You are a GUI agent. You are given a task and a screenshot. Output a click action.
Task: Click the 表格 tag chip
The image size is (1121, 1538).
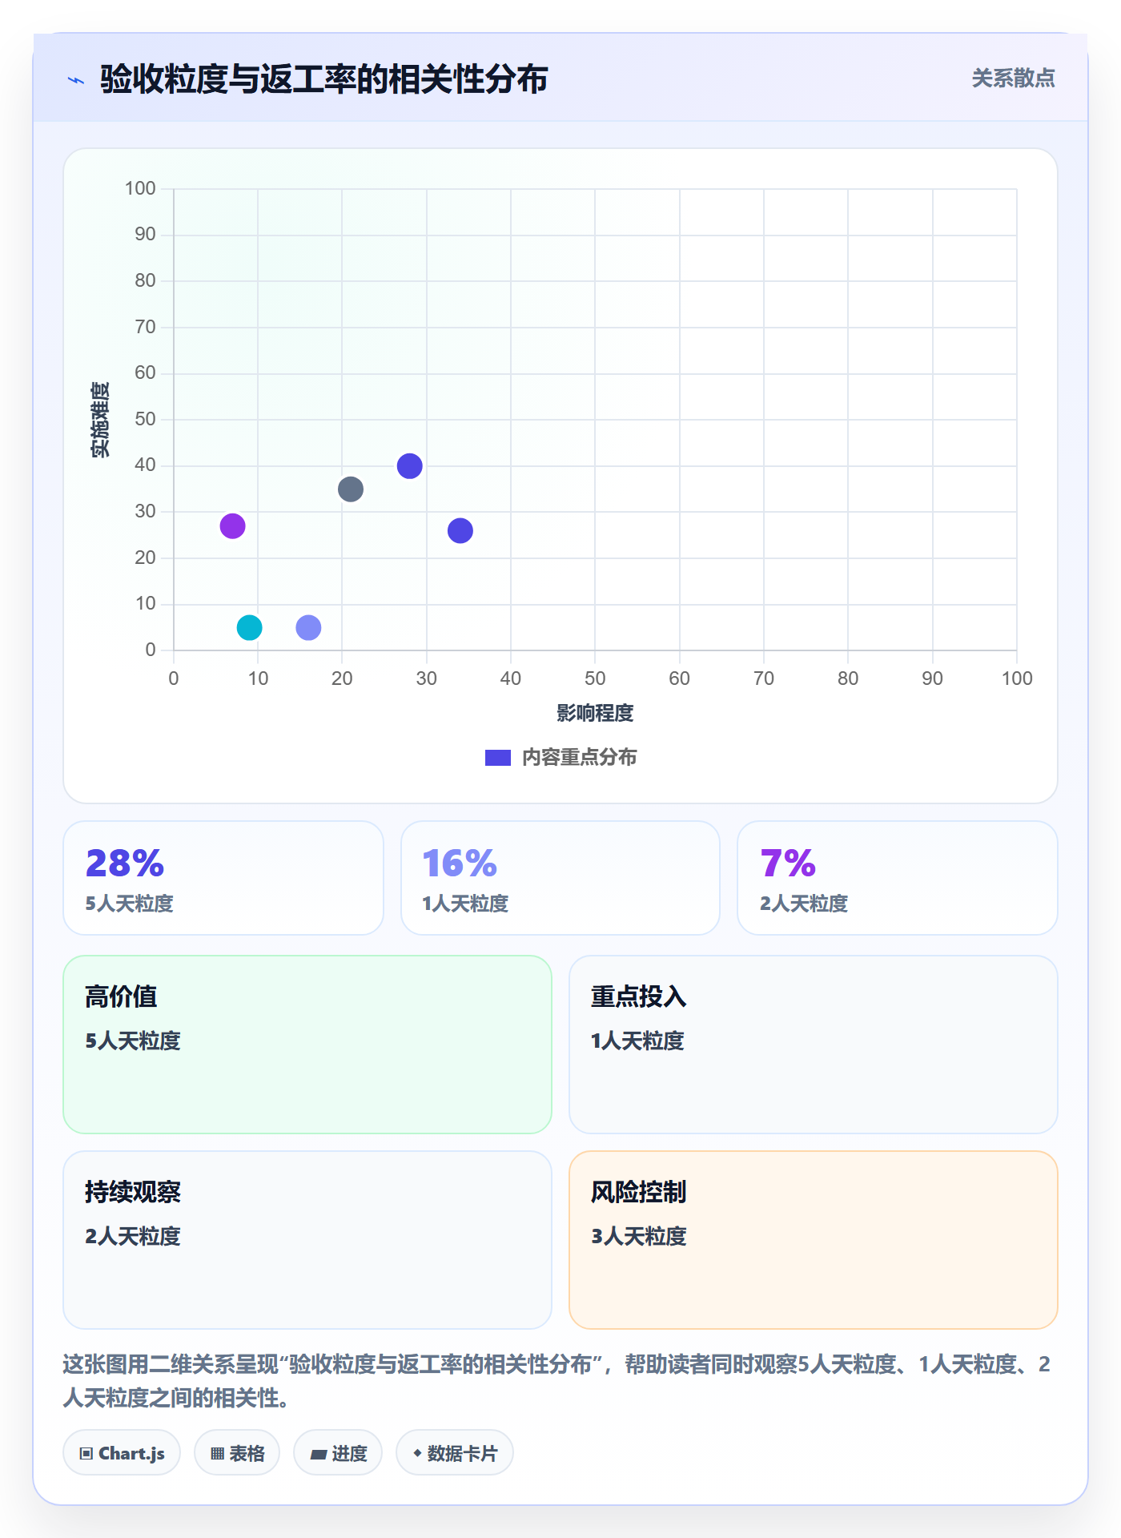pyautogui.click(x=237, y=1452)
